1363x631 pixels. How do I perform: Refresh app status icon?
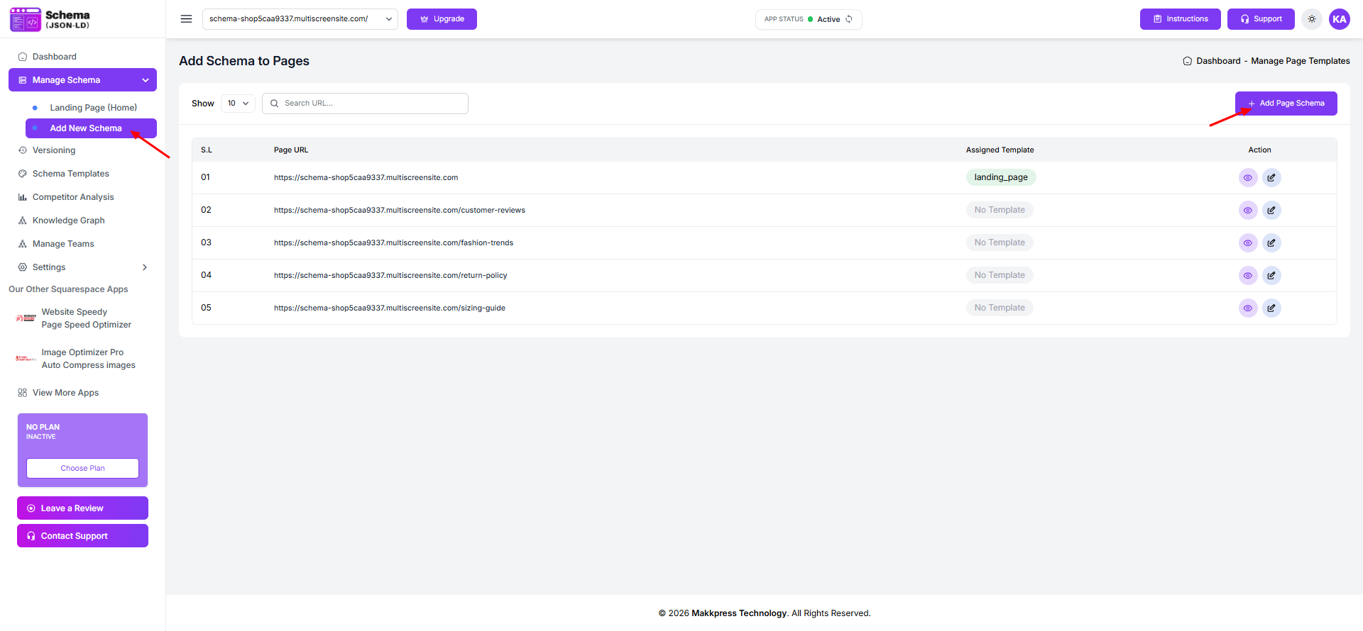click(849, 19)
